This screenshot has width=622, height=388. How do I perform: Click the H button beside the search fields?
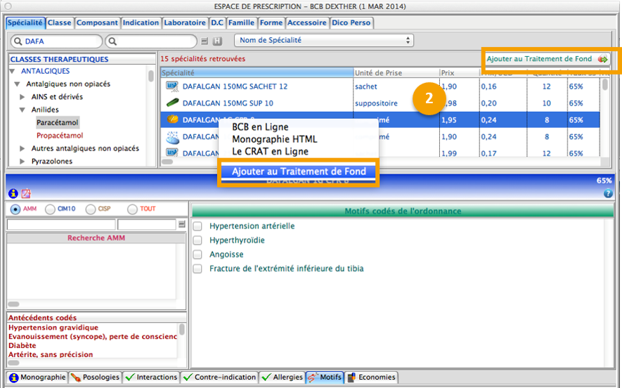coord(217,41)
